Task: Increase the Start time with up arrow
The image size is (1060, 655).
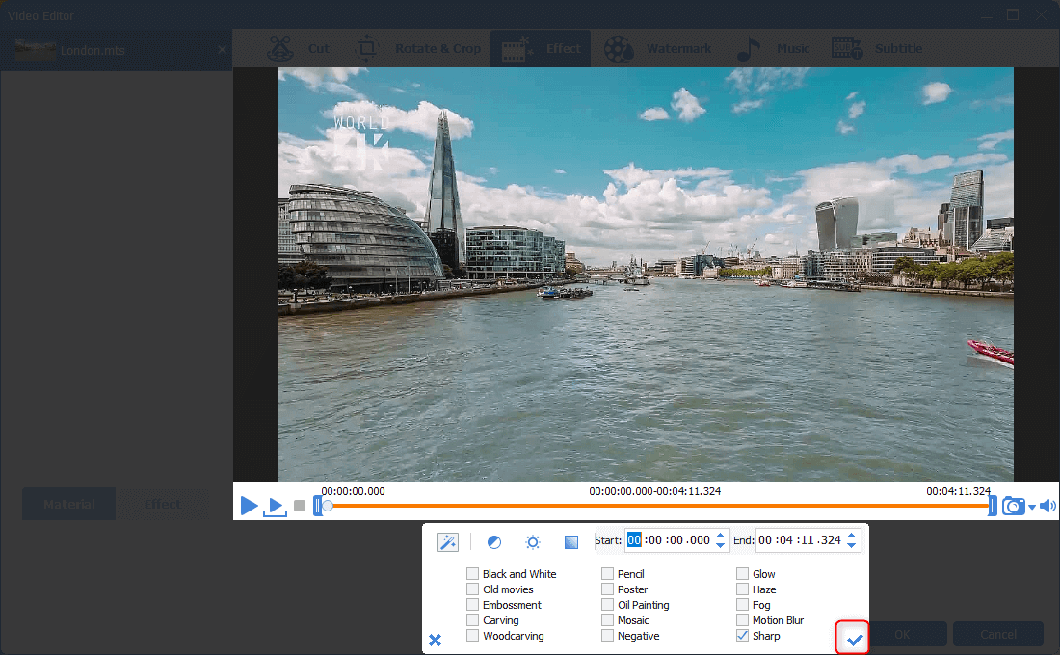Action: (720, 536)
